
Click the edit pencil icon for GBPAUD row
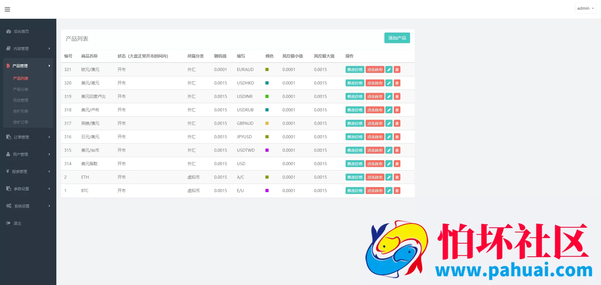pyautogui.click(x=389, y=124)
